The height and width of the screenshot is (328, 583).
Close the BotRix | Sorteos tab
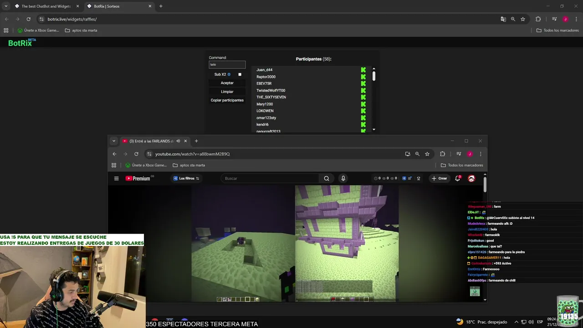coord(150,6)
